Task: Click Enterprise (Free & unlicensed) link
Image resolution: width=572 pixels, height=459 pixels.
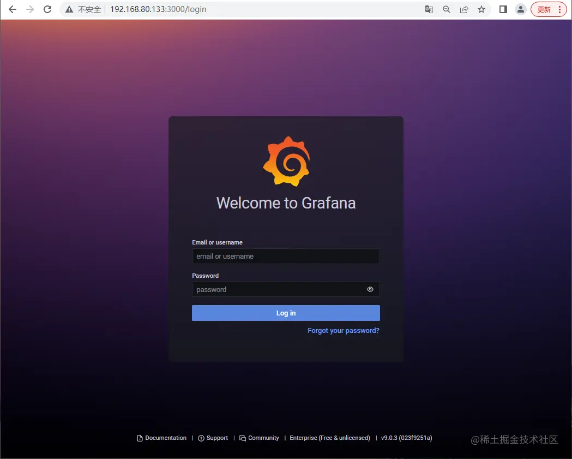Action: (x=330, y=438)
